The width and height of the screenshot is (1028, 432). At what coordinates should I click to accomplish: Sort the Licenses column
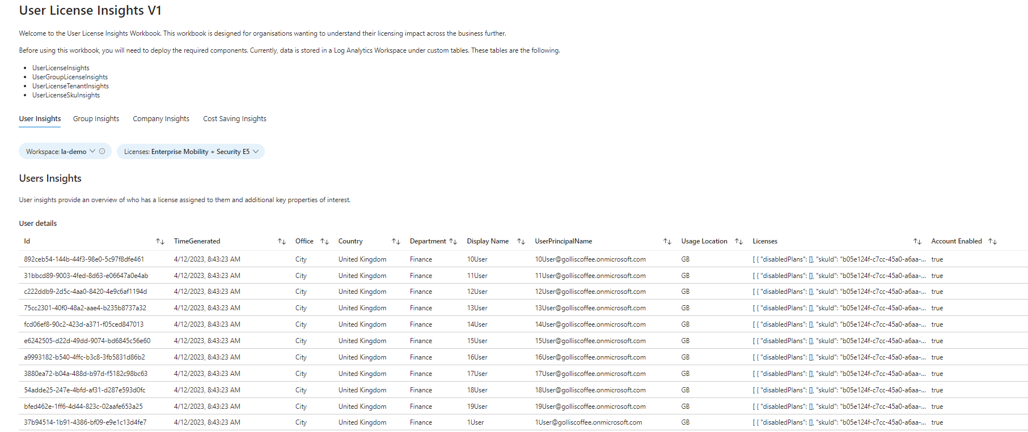917,242
